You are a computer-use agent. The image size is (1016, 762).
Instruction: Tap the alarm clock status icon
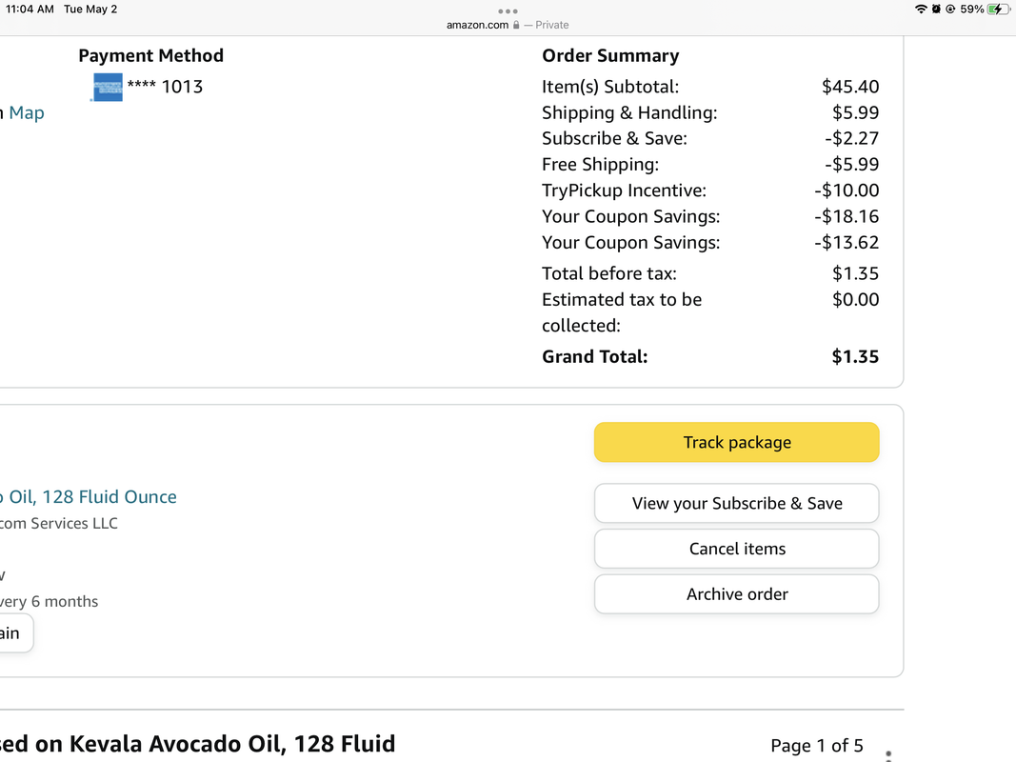(936, 10)
